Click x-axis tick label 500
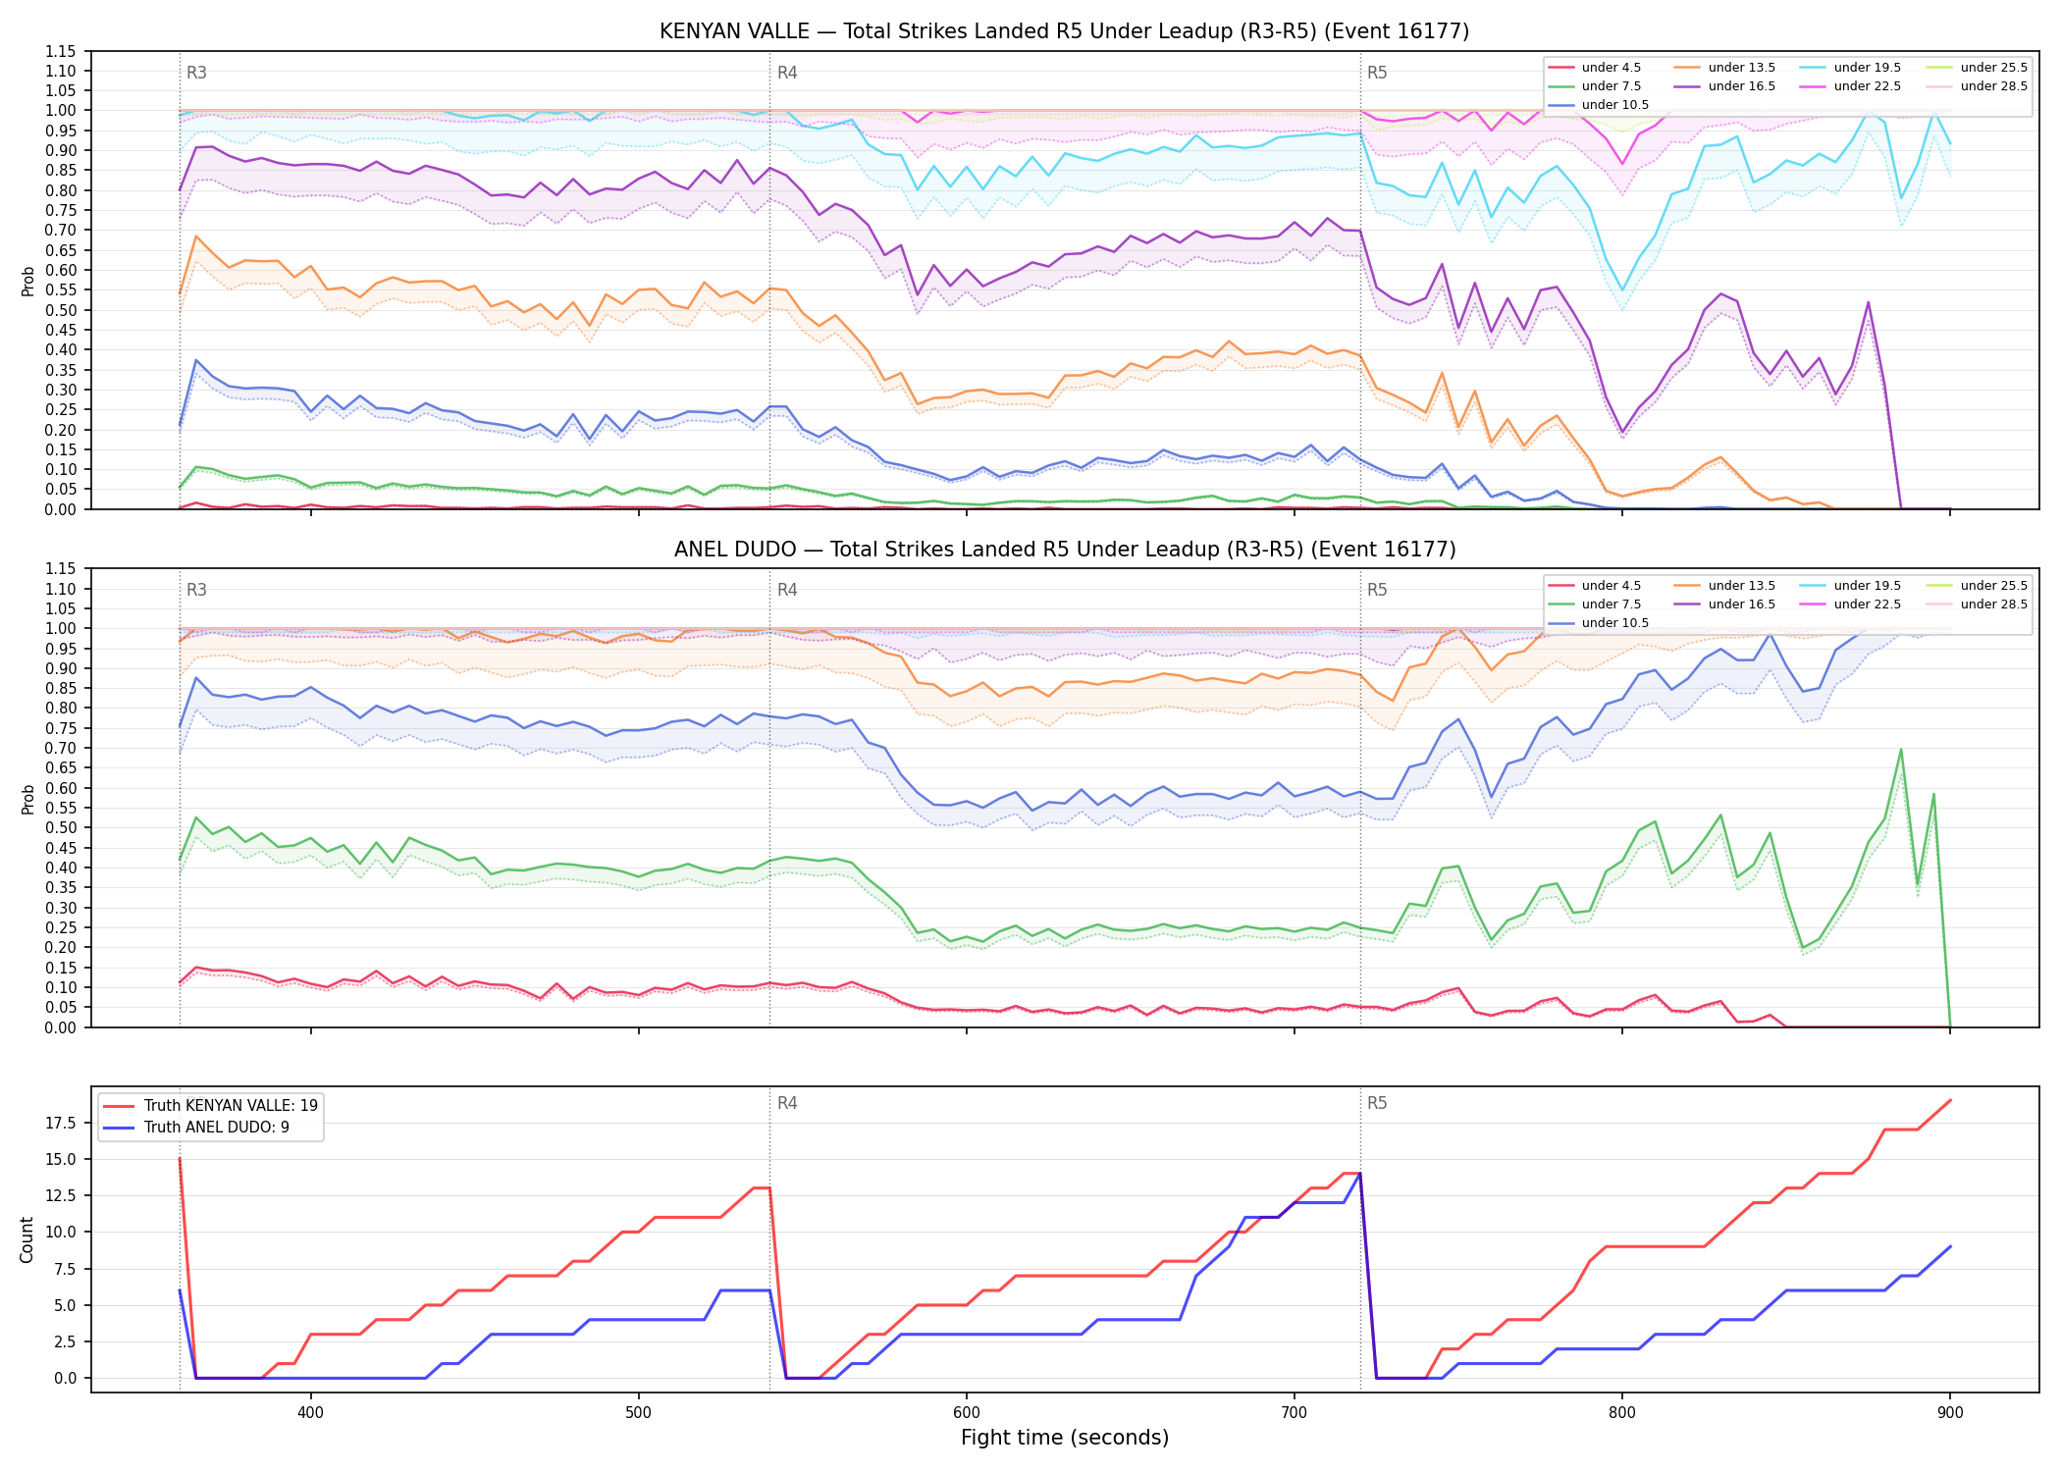The width and height of the screenshot is (2061, 1472). click(638, 1413)
